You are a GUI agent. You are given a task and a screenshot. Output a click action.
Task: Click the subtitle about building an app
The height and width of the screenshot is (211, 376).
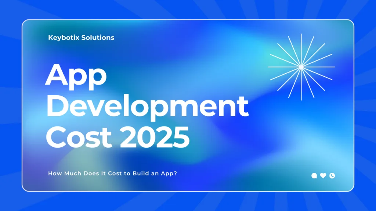113,173
